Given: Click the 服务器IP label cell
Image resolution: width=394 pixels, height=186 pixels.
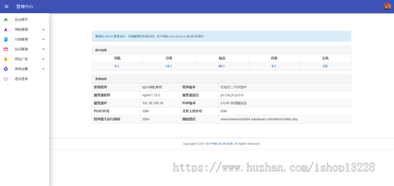Looking at the screenshot, I should click(116, 103).
